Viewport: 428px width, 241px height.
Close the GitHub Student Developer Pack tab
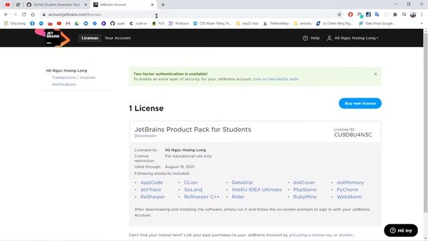(86, 5)
